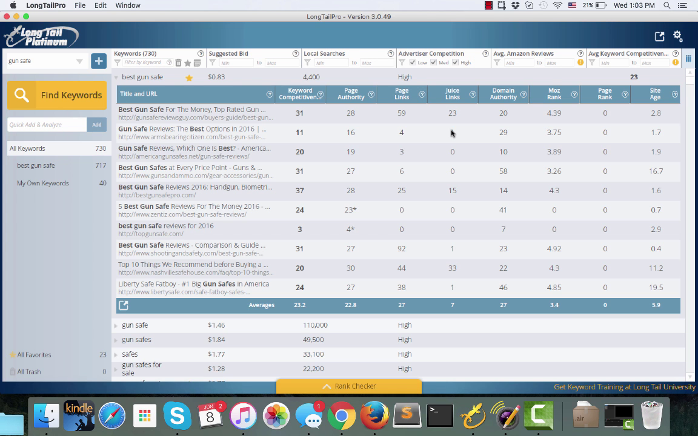Click the plus button next to gun safe project
Screen dimensions: 698x436
[x=98, y=61]
